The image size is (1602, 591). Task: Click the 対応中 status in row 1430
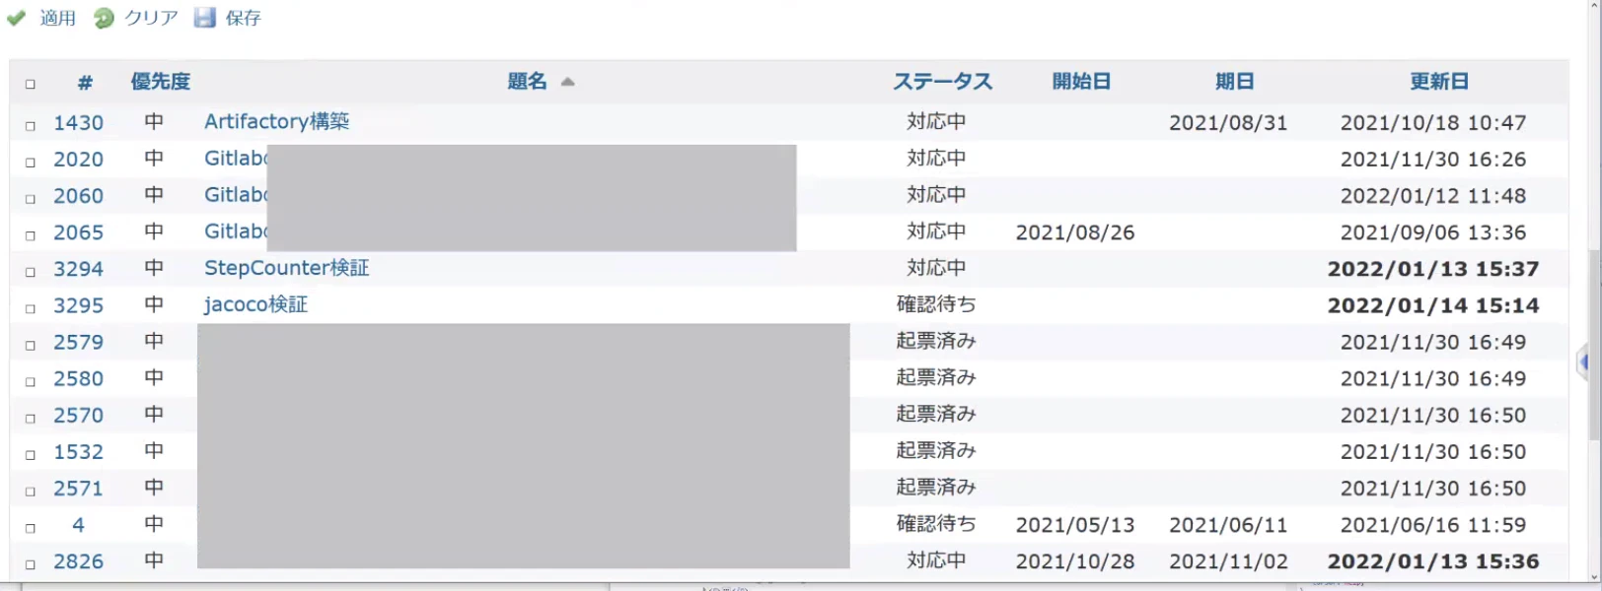[936, 121]
